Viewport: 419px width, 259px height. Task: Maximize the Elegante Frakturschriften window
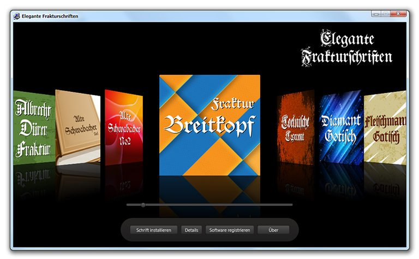click(x=385, y=14)
